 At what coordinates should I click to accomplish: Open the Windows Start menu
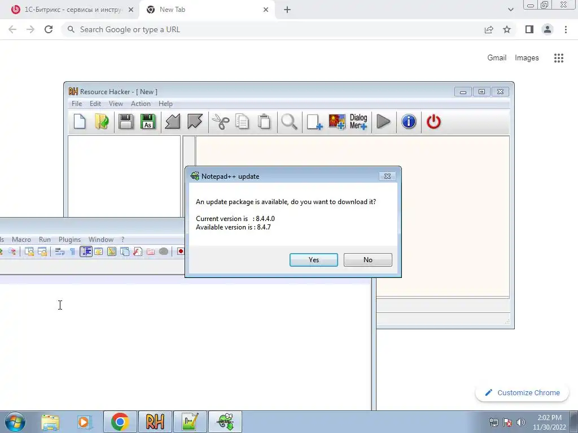15,422
